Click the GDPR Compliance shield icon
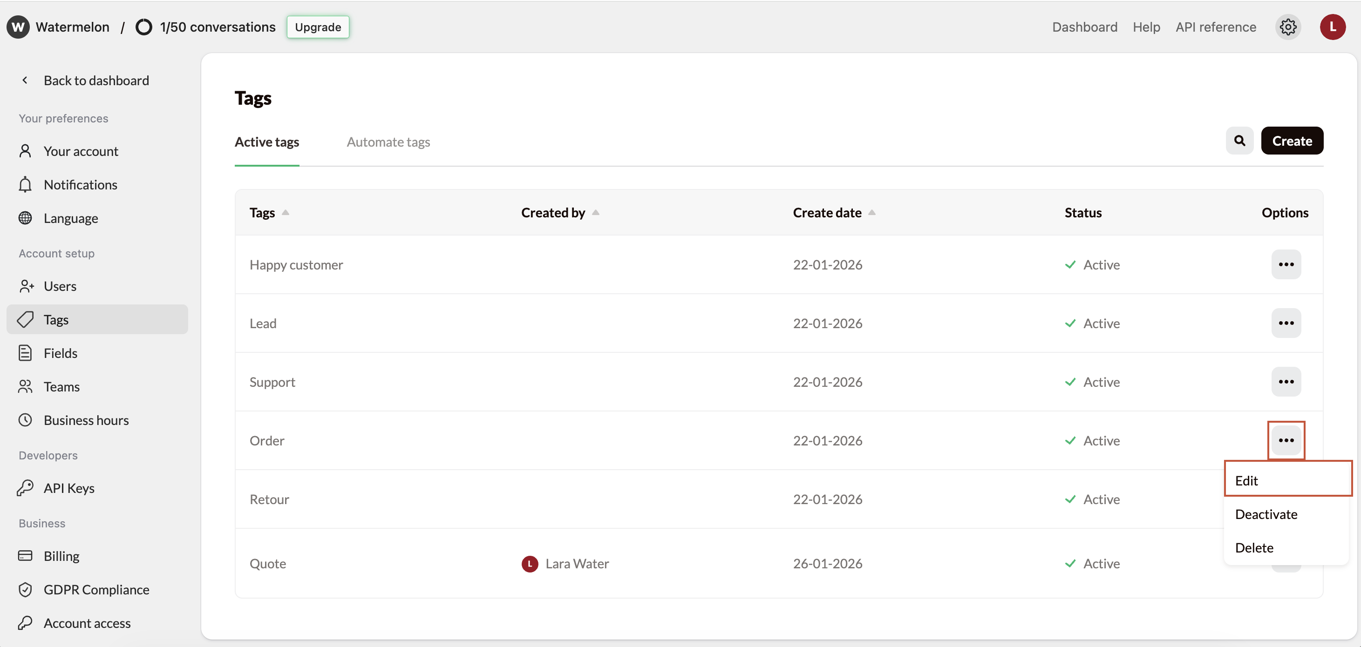Screen dimensions: 1361x647 click(x=25, y=589)
